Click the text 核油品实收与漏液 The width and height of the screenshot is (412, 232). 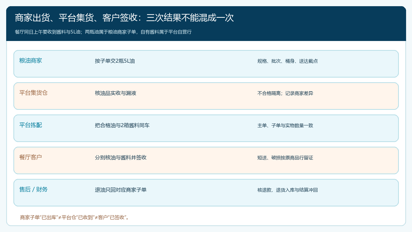[x=116, y=93]
